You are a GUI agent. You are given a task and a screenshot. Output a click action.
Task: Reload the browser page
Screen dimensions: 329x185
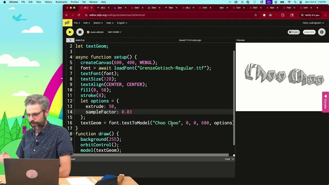[x=79, y=15]
